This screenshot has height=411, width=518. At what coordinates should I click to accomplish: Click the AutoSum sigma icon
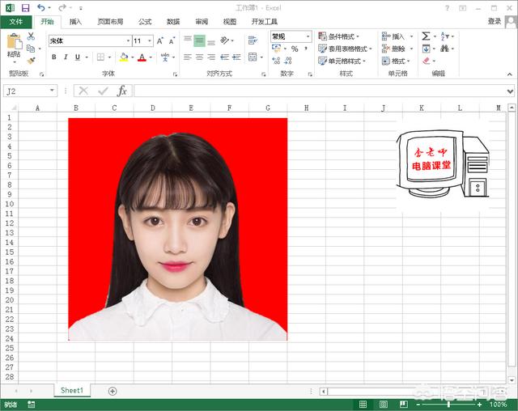[x=426, y=36]
